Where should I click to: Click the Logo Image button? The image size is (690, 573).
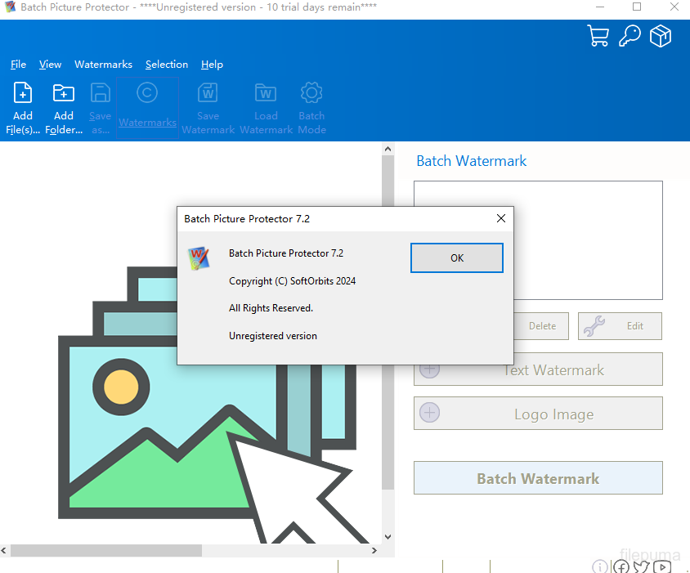point(538,414)
